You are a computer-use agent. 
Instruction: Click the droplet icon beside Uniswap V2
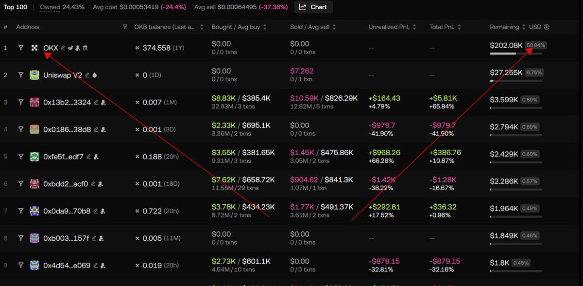[x=95, y=75]
